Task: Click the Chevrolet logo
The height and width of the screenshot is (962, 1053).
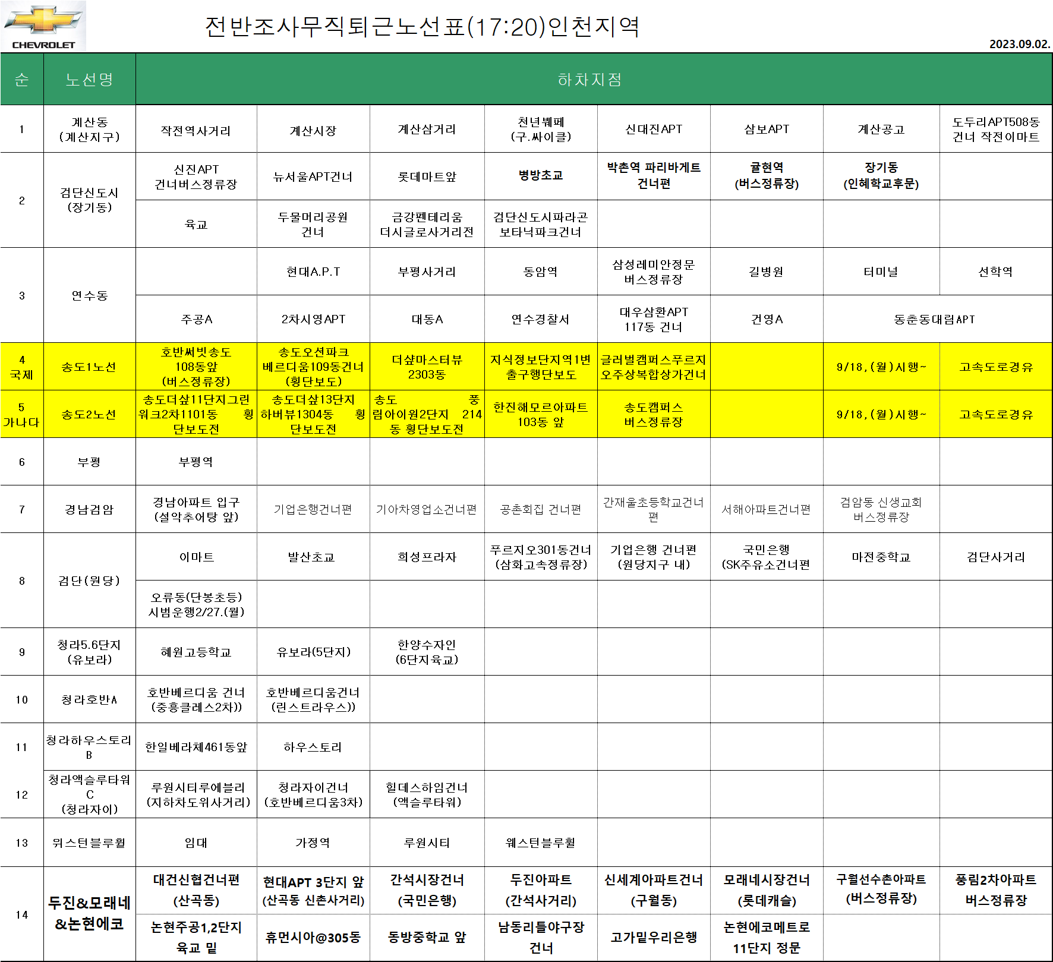Action: 43,26
